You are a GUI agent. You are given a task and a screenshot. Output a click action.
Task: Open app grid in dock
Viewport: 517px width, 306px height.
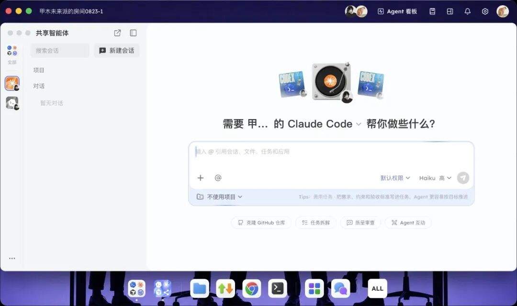[x=314, y=288]
